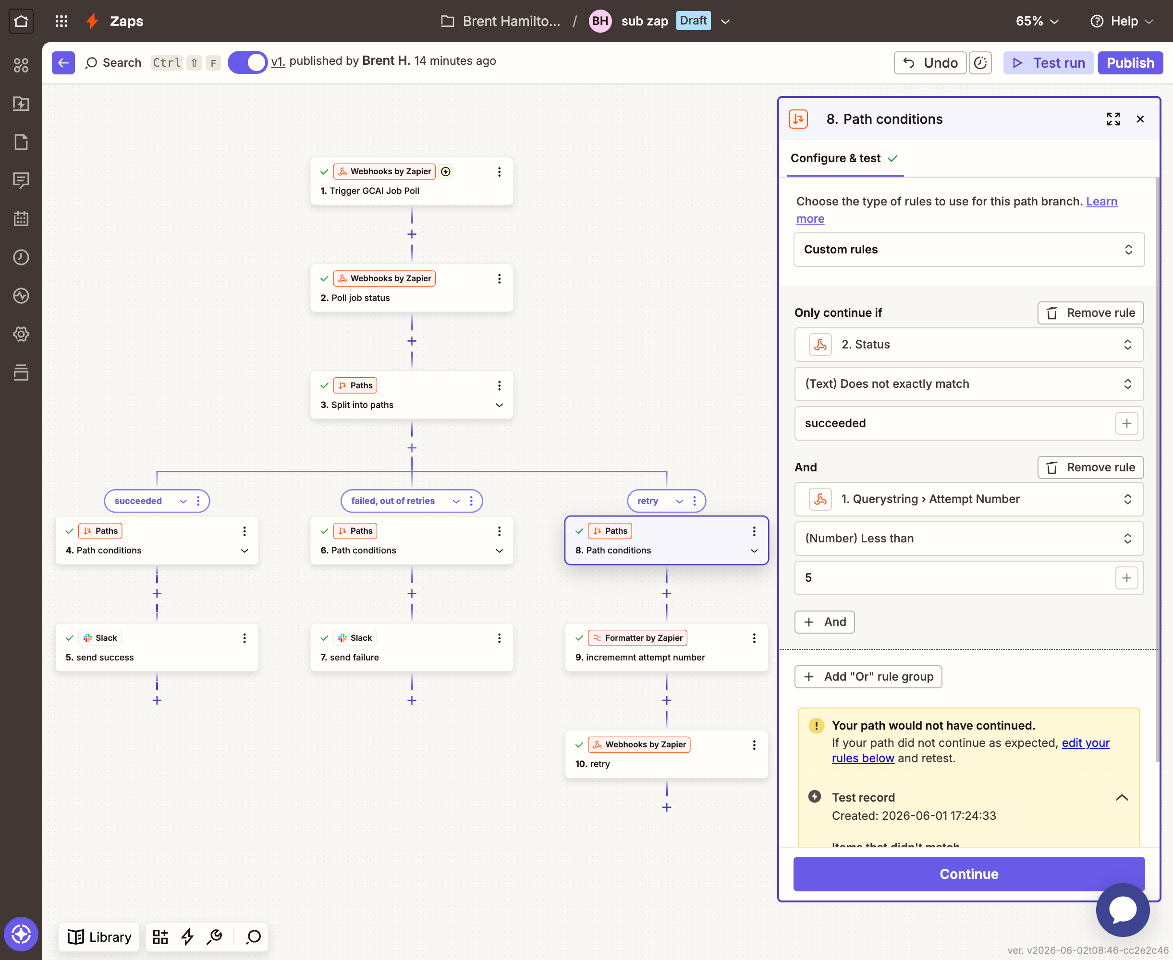Open Zap history clock in sidebar
The image size is (1173, 960).
coord(21,257)
